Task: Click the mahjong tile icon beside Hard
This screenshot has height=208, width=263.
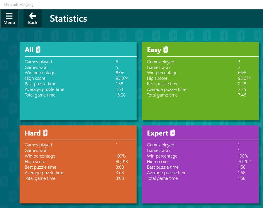Action: click(x=45, y=133)
